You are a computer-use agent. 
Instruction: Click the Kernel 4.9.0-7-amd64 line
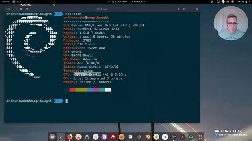click(84, 33)
